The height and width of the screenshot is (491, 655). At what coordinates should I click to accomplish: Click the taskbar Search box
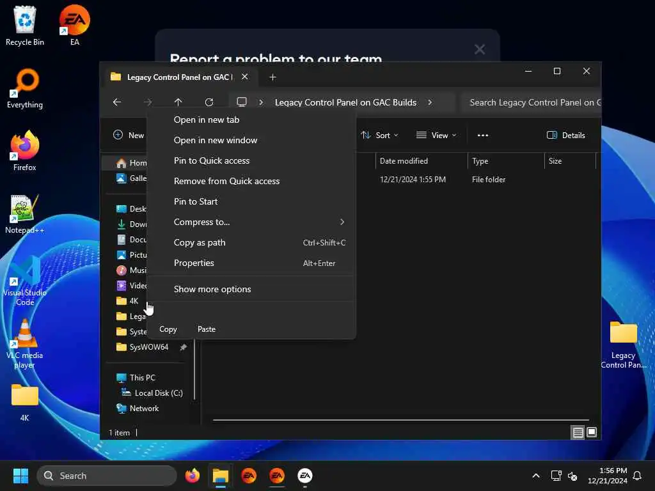[x=107, y=476]
